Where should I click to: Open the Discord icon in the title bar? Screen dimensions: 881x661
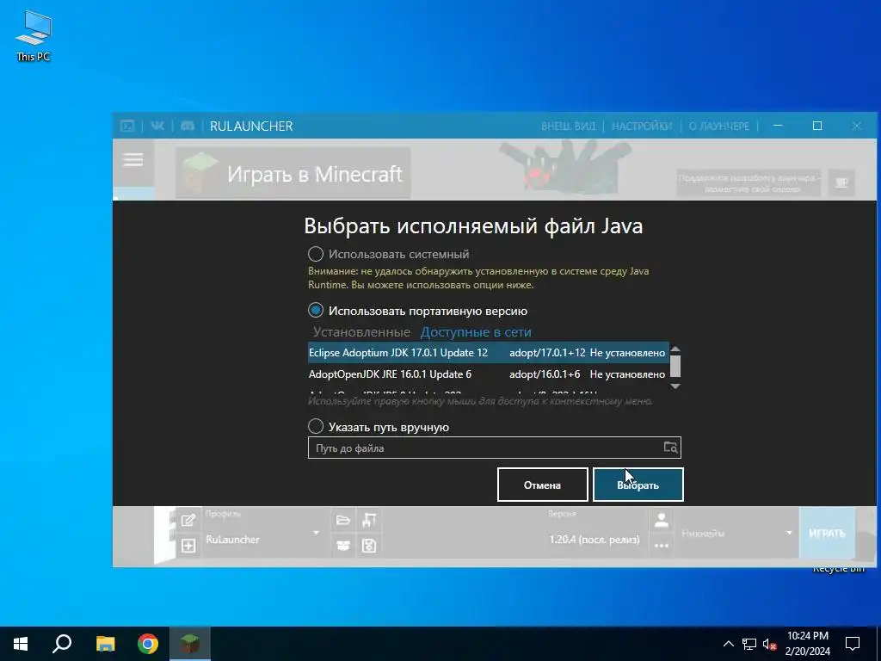(x=187, y=126)
